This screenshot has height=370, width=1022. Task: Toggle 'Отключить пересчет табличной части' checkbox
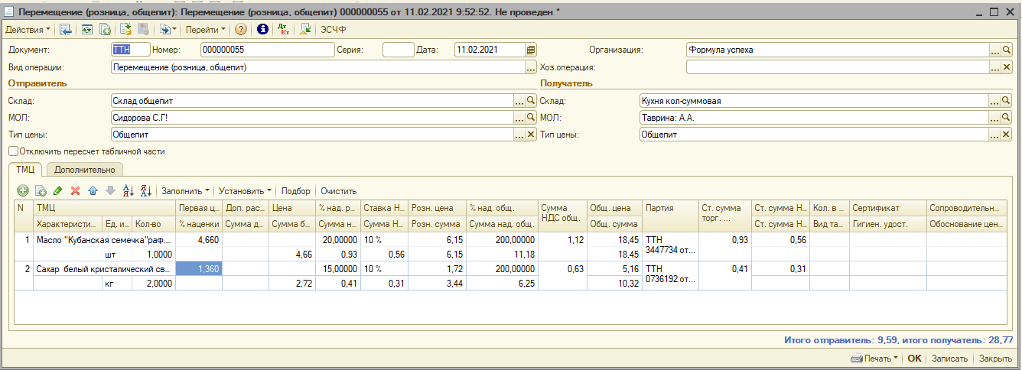[x=13, y=151]
